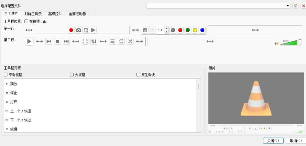Click the spacer between equalizer and playlist icons

(x=103, y=42)
